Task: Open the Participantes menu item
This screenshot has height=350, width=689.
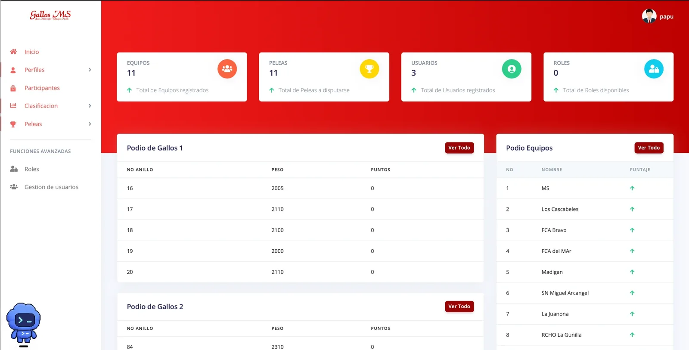Action: (42, 88)
